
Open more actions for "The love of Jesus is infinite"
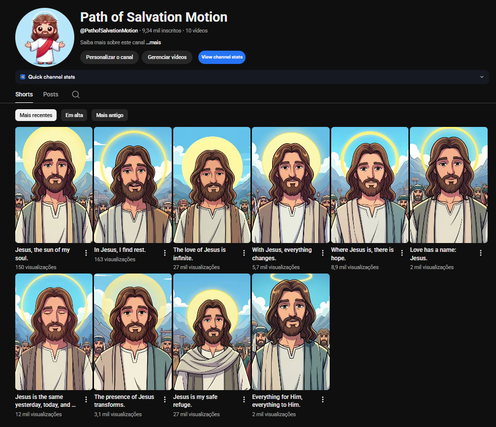click(x=244, y=253)
